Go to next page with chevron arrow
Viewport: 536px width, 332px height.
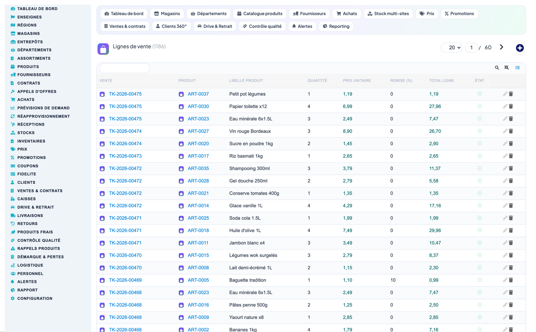coord(502,47)
